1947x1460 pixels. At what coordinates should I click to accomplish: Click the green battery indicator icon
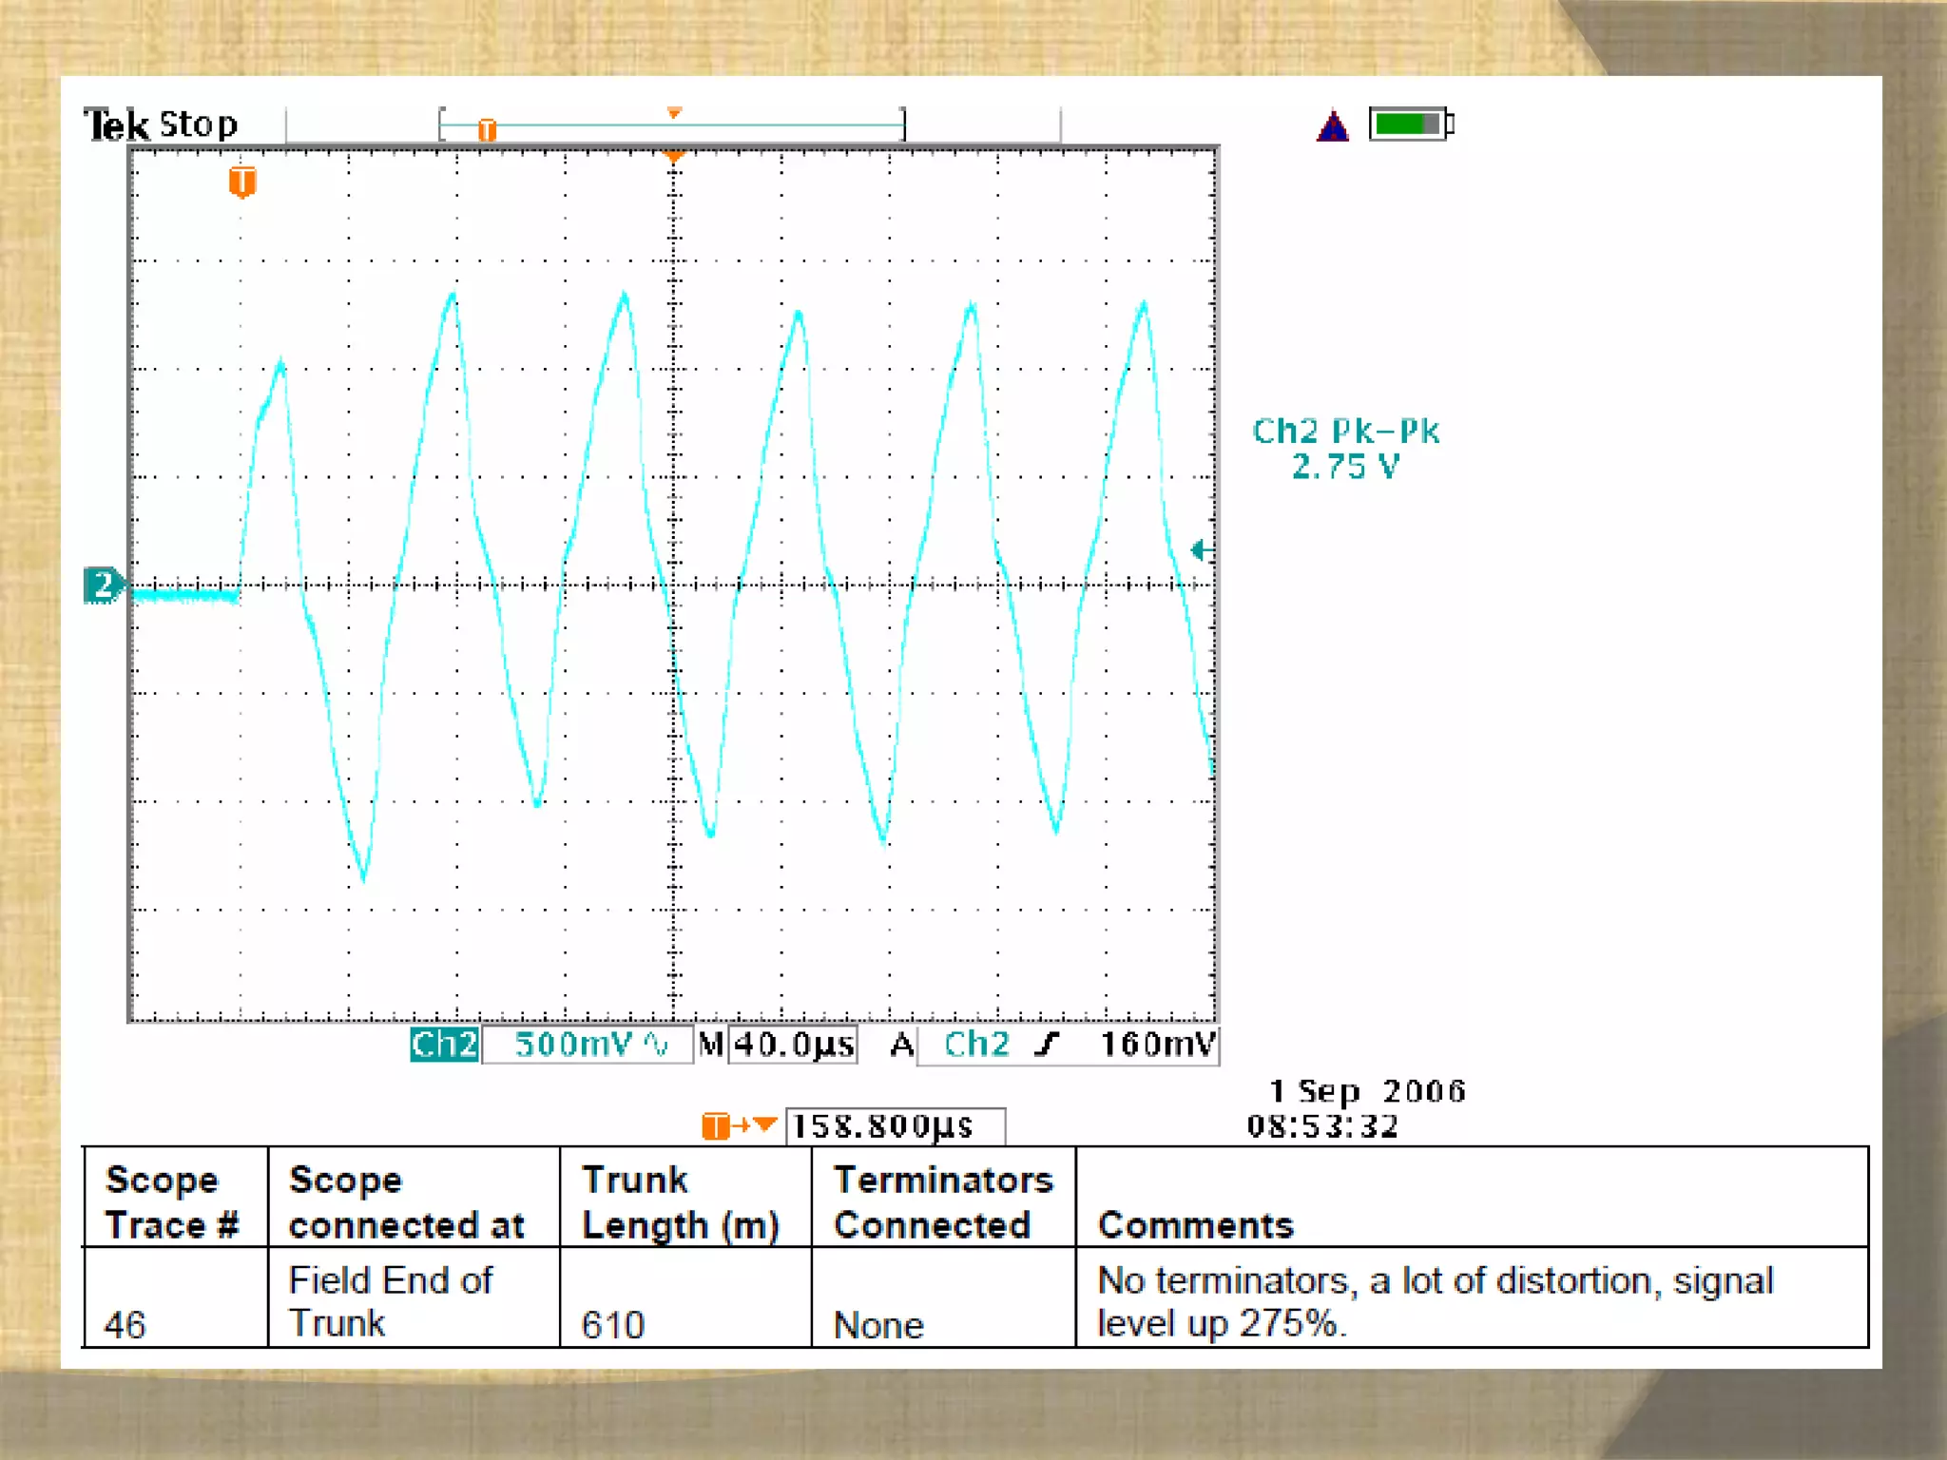click(1410, 125)
